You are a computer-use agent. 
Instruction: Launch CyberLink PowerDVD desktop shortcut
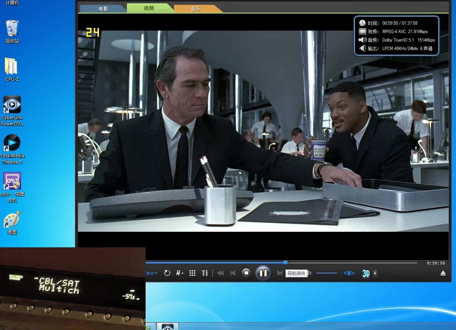(x=12, y=111)
